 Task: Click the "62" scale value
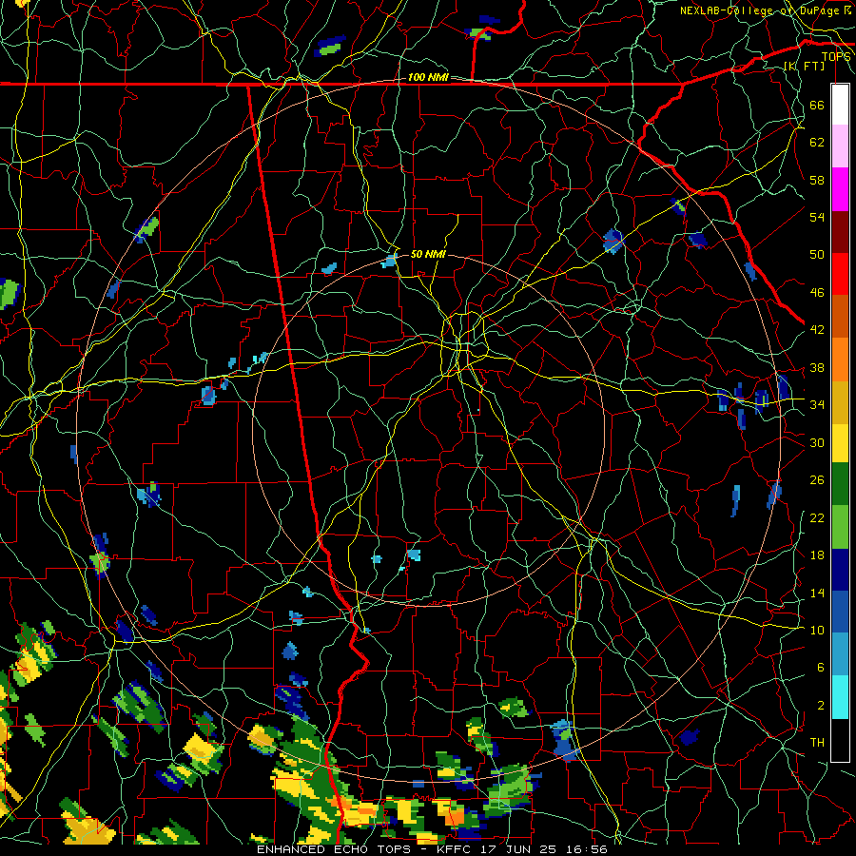click(x=817, y=143)
